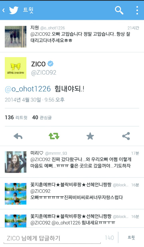This screenshot has width=144, height=247.
Task: Tap the 트윗 send button
Action: coord(131,238)
